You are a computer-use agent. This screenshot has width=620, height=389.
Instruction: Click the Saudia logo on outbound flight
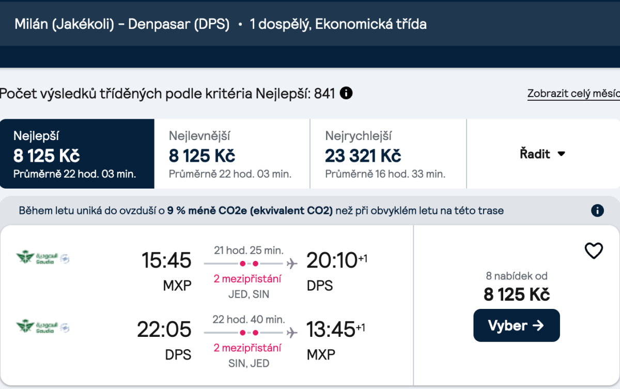coord(42,257)
